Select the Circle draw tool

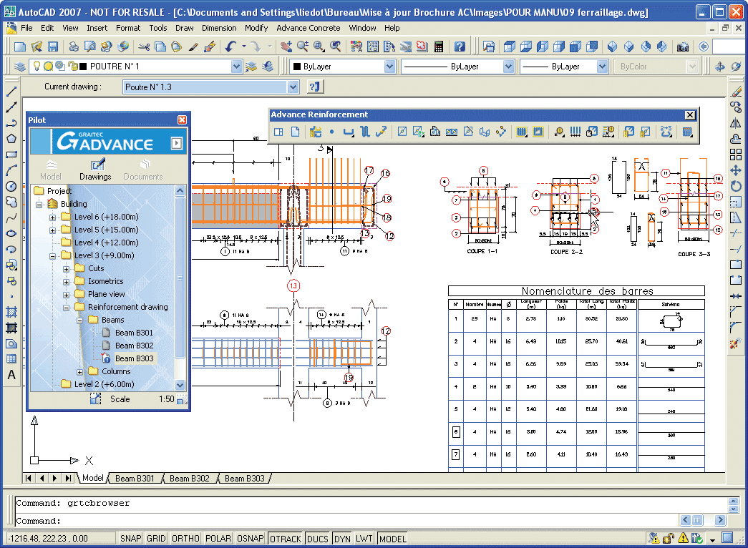[x=11, y=187]
